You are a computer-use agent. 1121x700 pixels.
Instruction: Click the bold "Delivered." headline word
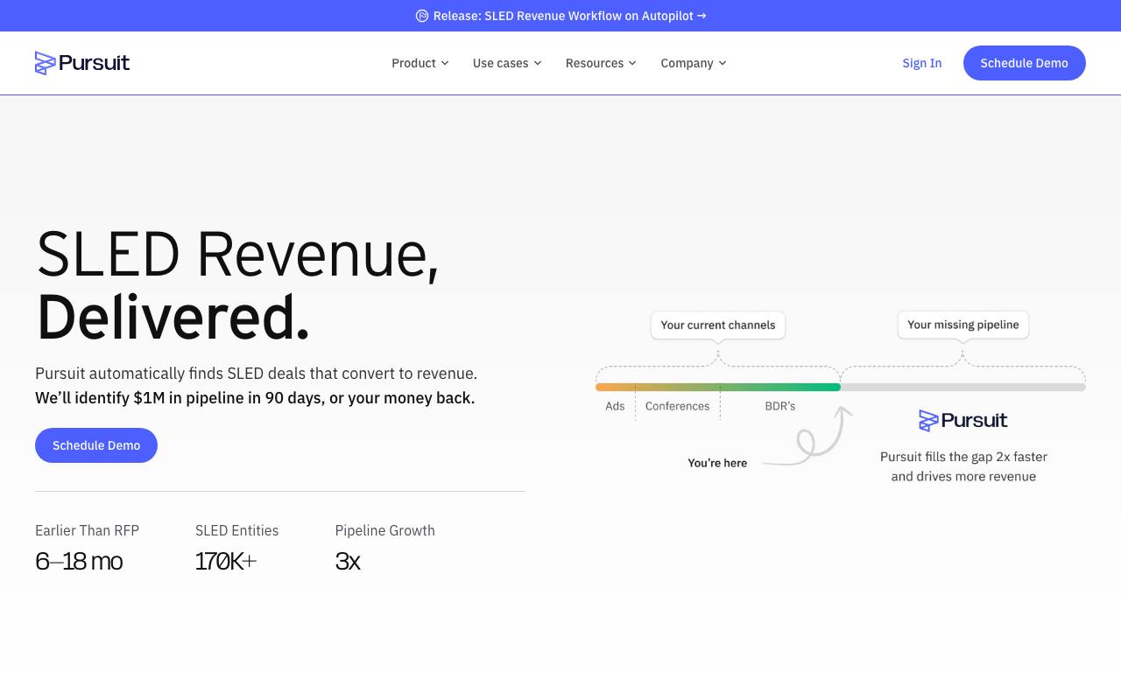pos(173,317)
